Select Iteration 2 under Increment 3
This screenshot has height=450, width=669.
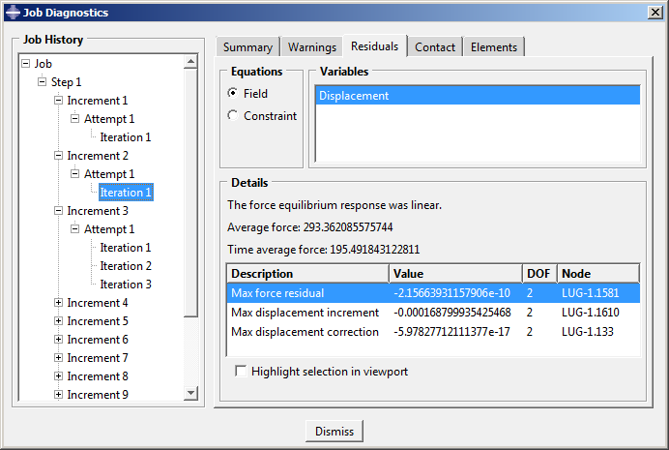[x=126, y=266]
